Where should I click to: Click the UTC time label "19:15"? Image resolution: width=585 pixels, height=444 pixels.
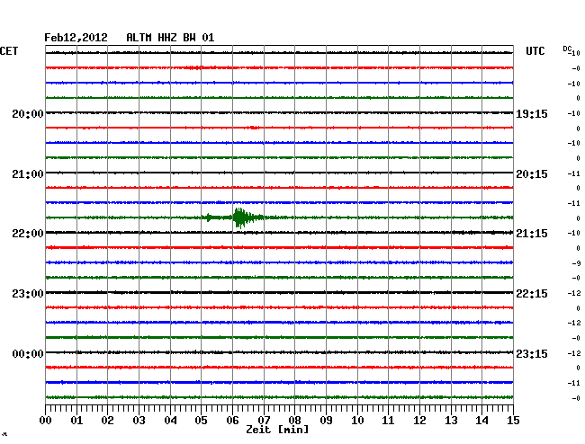[532, 114]
